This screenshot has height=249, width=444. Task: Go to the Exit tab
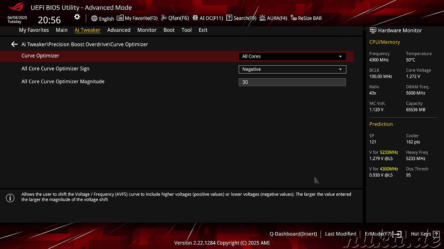(203, 30)
